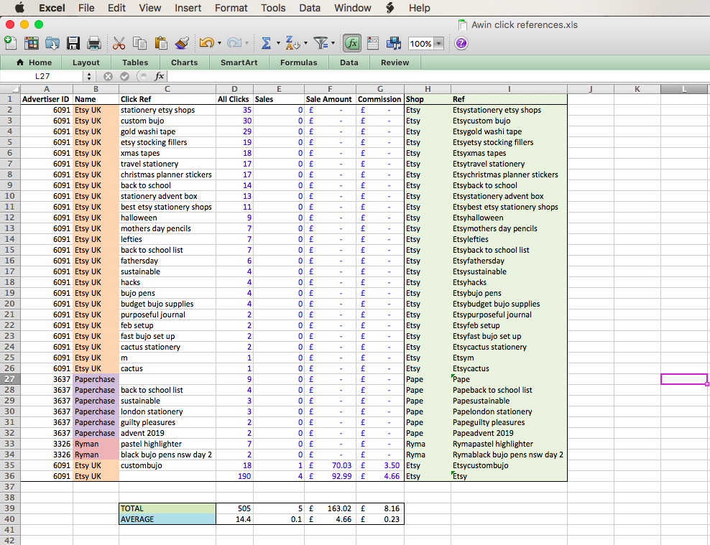Click the Redo arrow
The image size is (710, 545).
click(x=234, y=43)
